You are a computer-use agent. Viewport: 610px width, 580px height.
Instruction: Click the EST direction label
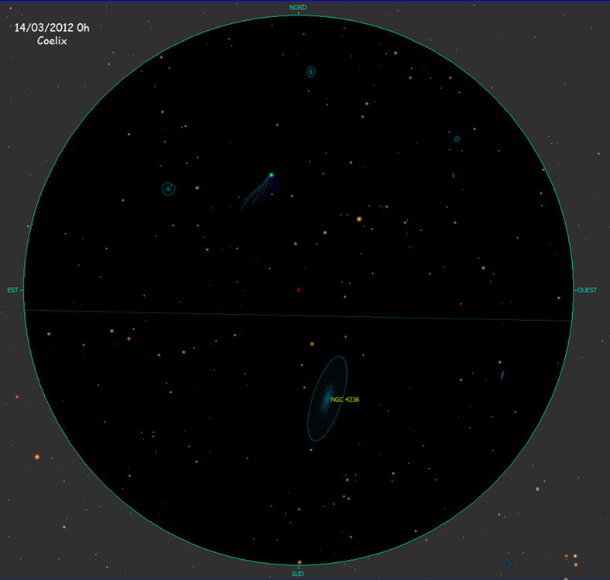[x=12, y=290]
